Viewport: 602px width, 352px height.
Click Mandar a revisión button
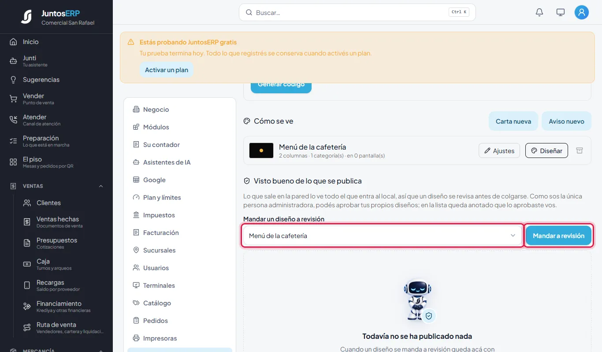click(x=558, y=236)
